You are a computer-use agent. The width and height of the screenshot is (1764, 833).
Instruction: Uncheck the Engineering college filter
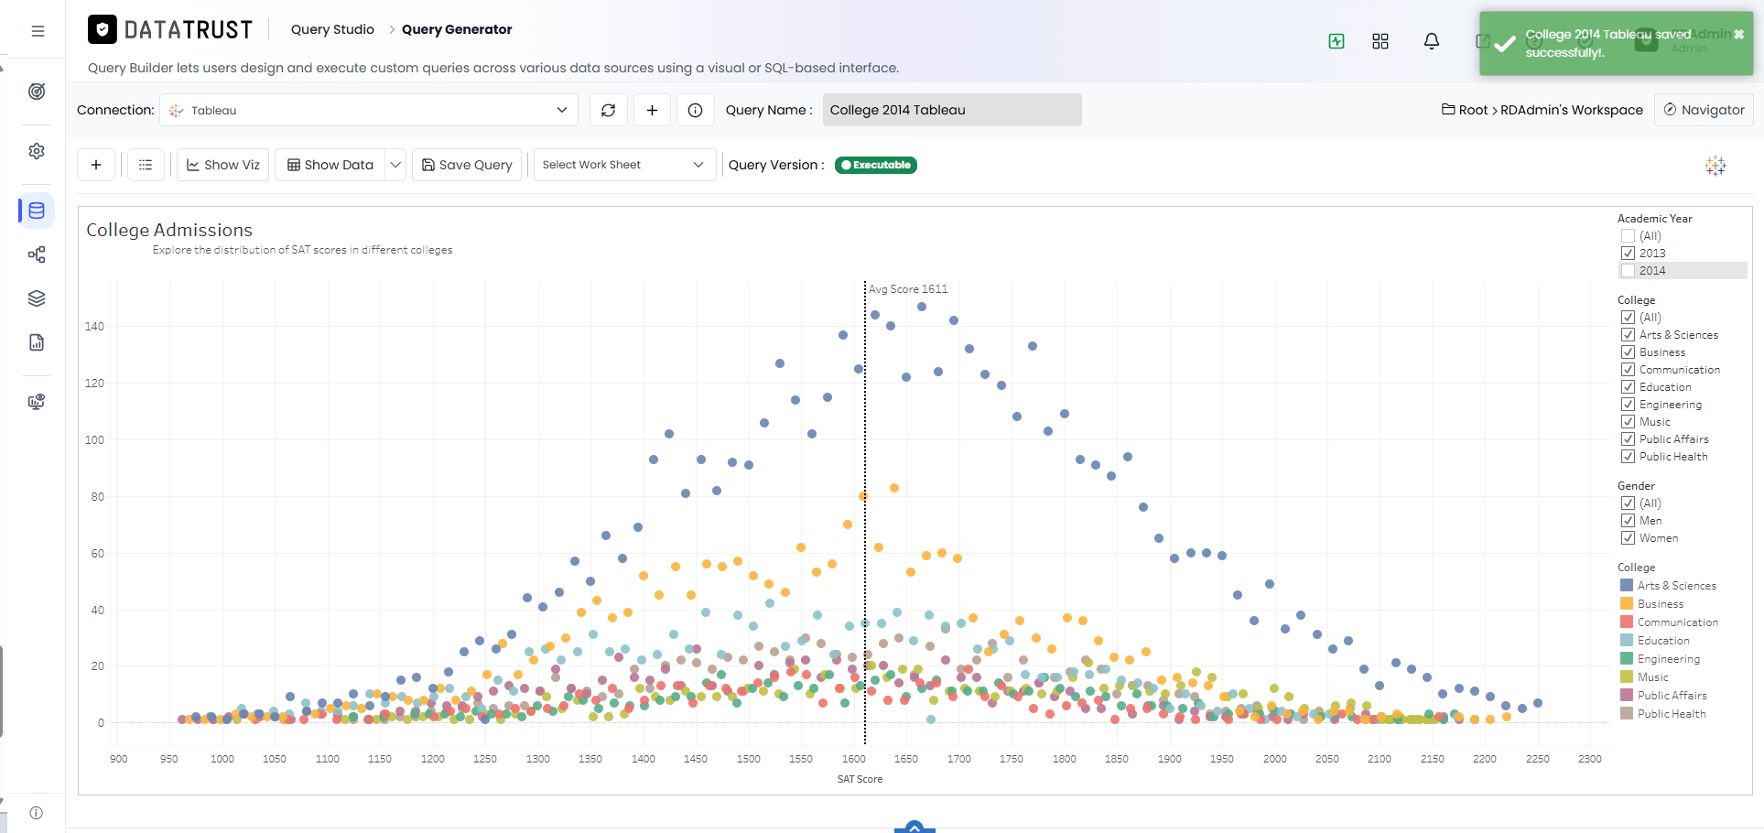[1628, 404]
